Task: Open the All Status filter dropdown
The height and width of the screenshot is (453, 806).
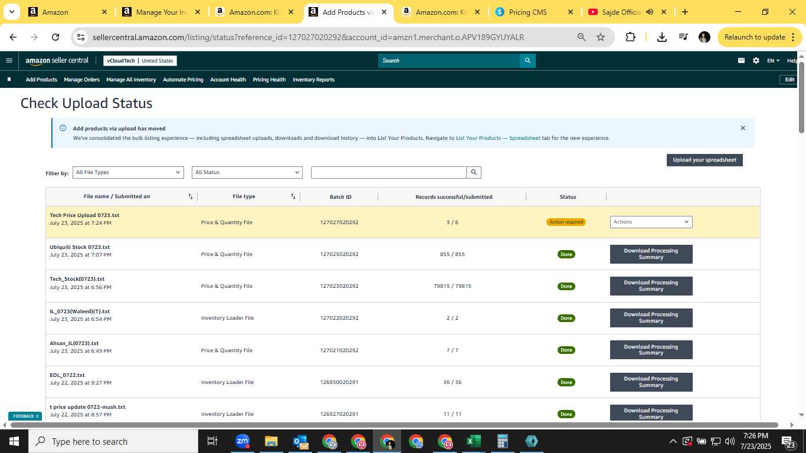Action: [x=247, y=172]
